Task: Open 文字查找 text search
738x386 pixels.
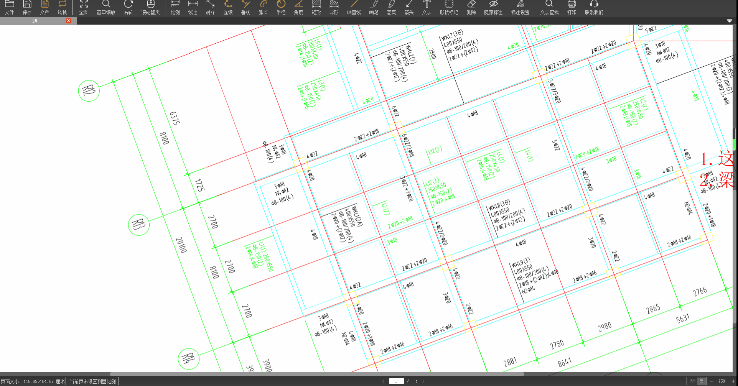Action: point(549,8)
